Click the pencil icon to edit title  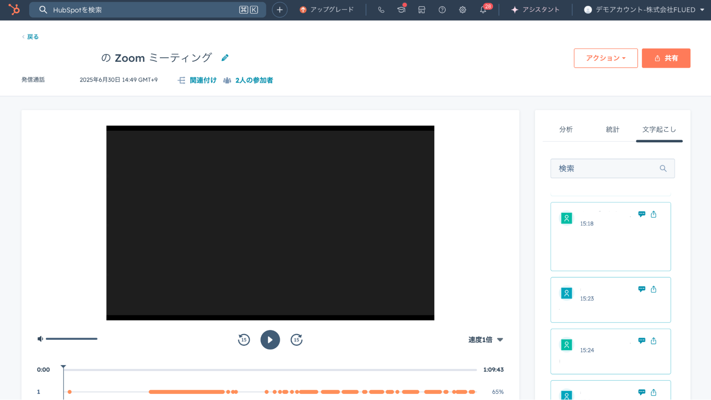[x=225, y=58]
